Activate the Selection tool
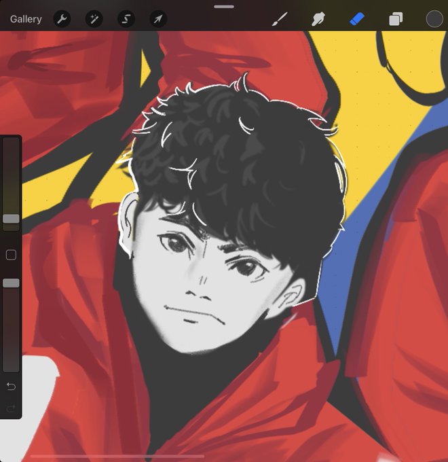448x462 pixels. [126, 19]
